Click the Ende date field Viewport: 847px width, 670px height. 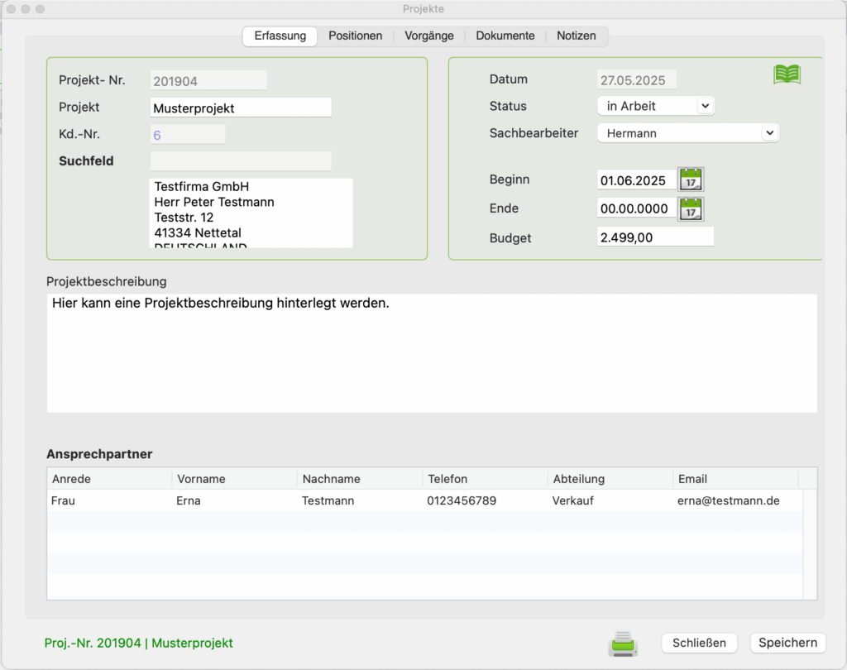(x=636, y=208)
